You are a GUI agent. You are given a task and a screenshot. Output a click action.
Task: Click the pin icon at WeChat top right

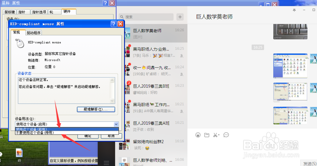pyautogui.click(x=294, y=10)
